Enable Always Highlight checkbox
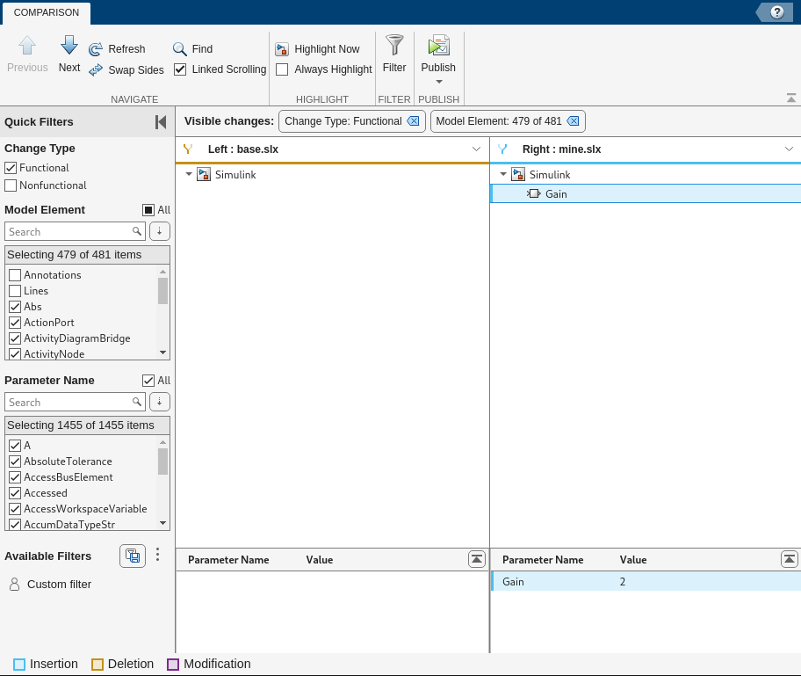Image resolution: width=801 pixels, height=676 pixels. coord(282,69)
